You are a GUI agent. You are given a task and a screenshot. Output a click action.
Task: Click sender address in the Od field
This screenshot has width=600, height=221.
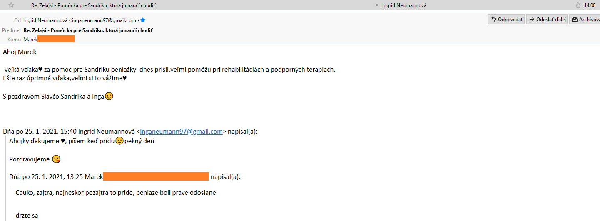pyautogui.click(x=81, y=20)
